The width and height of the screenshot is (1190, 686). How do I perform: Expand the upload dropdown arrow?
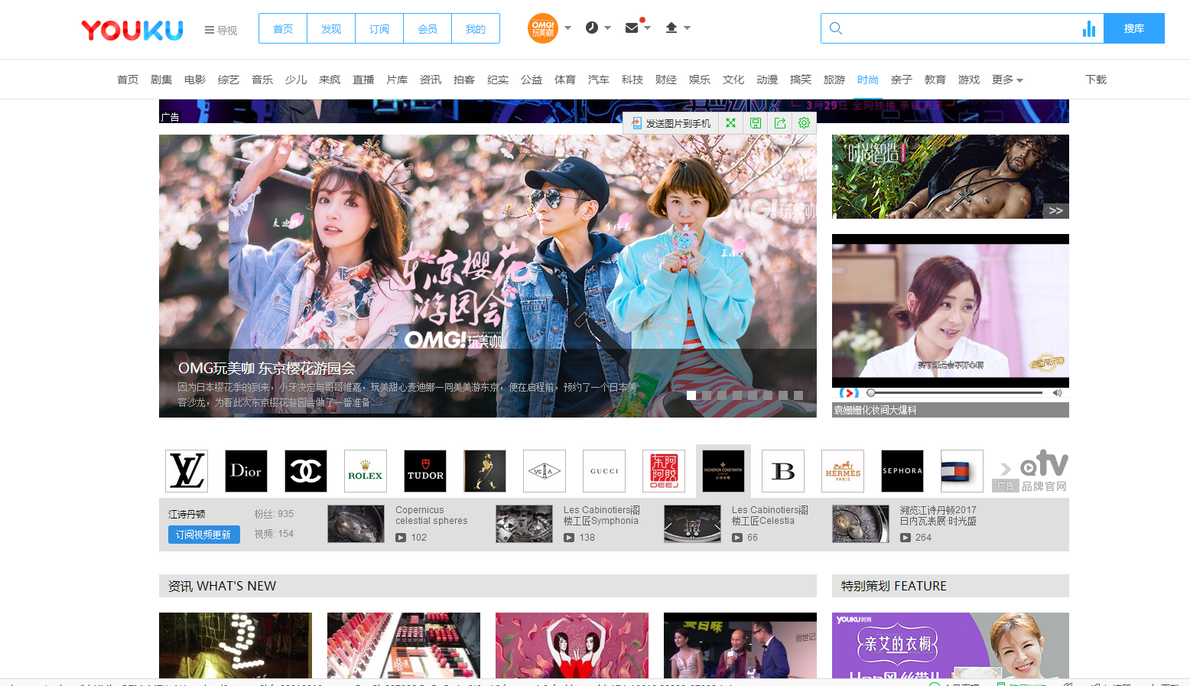point(688,28)
